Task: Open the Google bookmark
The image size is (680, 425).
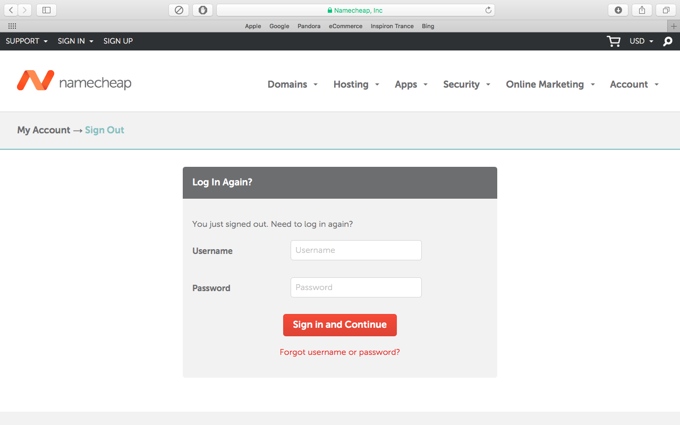Action: click(x=279, y=26)
